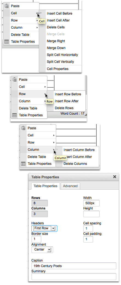Click the Cell padding field

88,239
